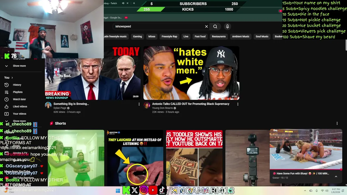Open the Shorts shelf options menu

[337, 123]
